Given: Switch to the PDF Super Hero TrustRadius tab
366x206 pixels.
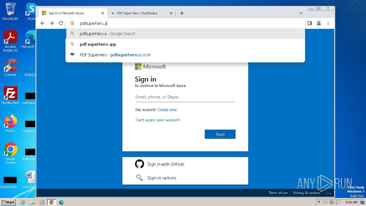Looking at the screenshot, I should 141,13.
